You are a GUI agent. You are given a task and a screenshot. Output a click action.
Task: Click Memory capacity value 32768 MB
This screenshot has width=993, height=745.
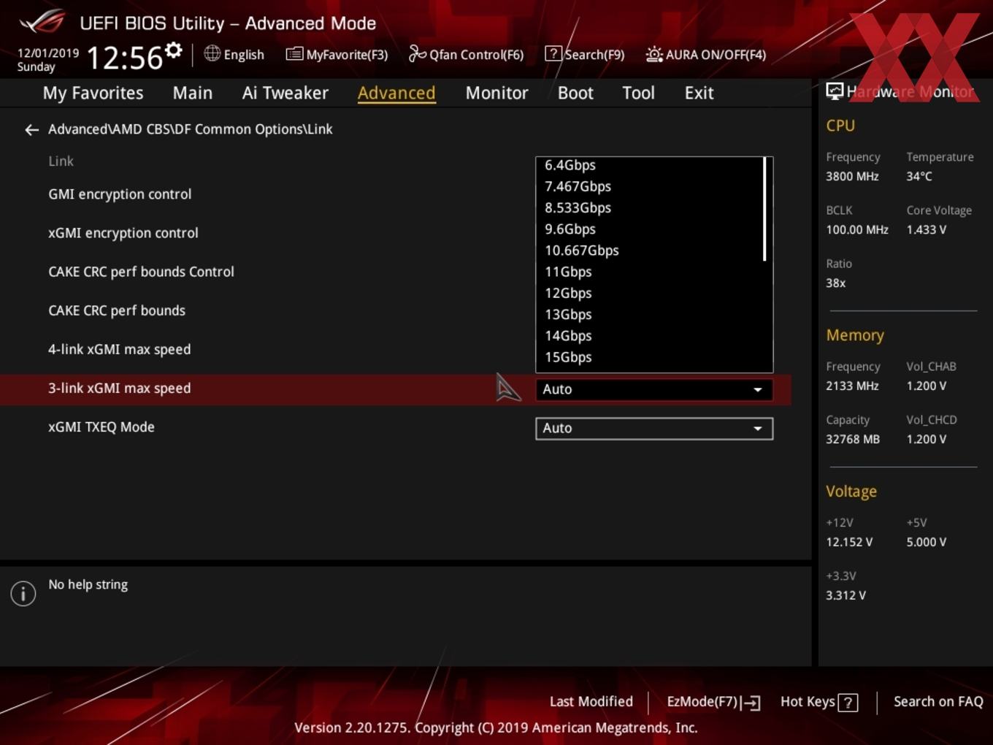pos(853,439)
